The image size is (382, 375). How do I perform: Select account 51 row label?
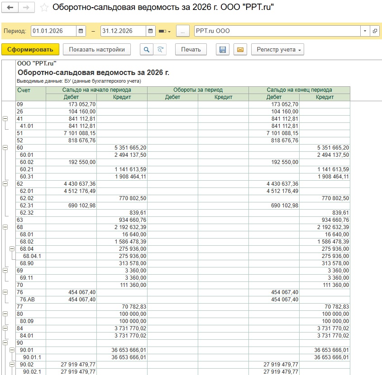click(20, 133)
